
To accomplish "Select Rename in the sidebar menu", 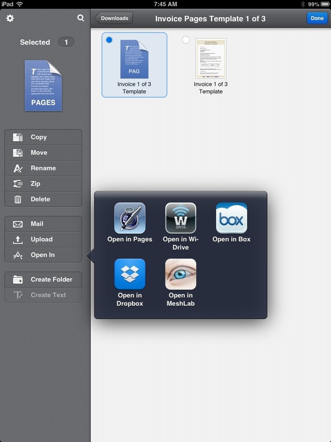I will pyautogui.click(x=43, y=168).
